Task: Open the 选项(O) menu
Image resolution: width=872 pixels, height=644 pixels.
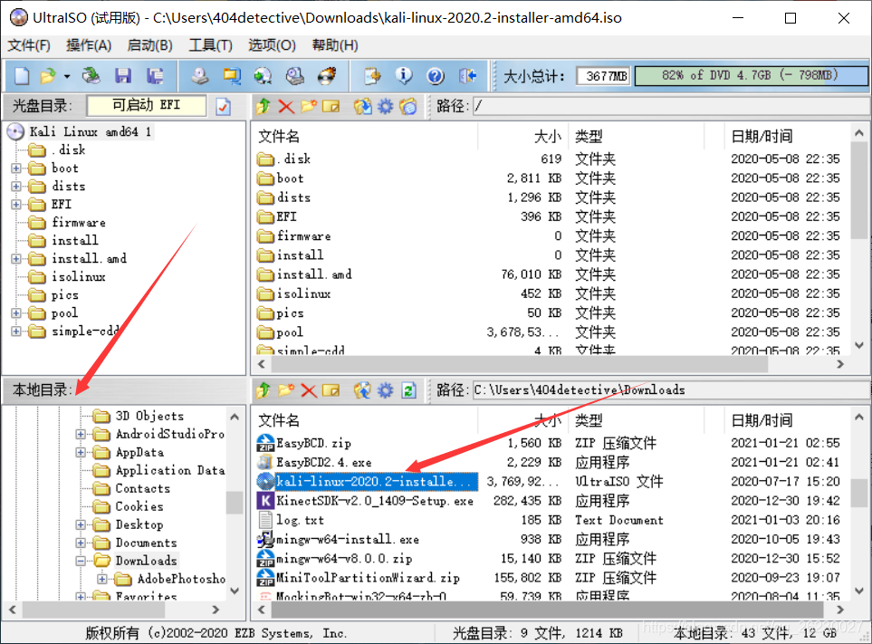Action: tap(272, 45)
